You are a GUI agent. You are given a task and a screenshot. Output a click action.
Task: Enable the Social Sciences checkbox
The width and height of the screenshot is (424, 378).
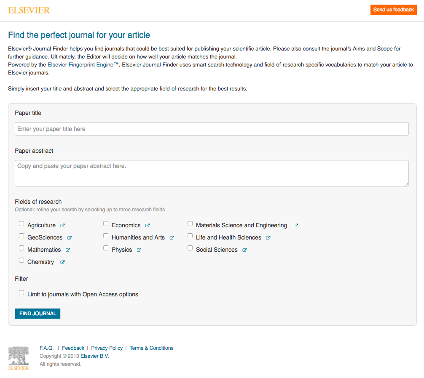(x=190, y=248)
